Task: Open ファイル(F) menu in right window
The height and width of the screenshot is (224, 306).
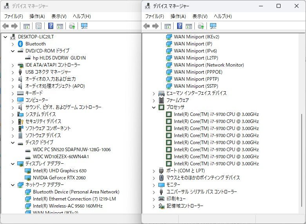Action: 154,16
